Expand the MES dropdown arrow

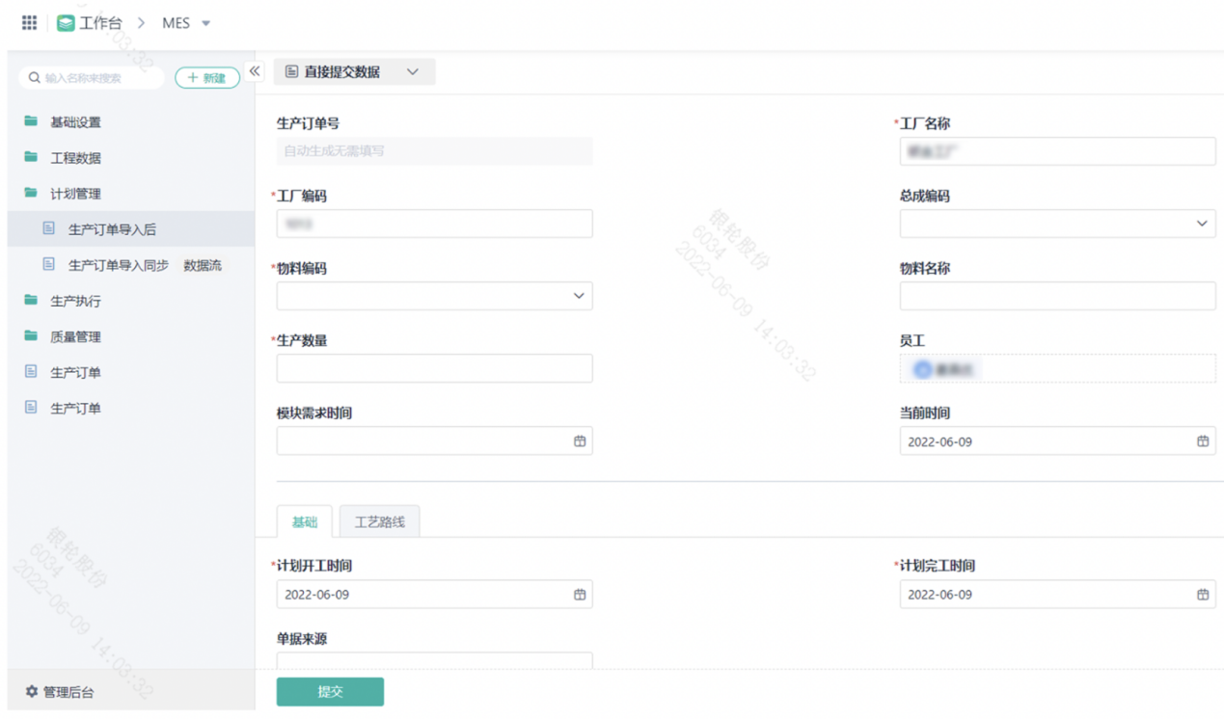[205, 23]
